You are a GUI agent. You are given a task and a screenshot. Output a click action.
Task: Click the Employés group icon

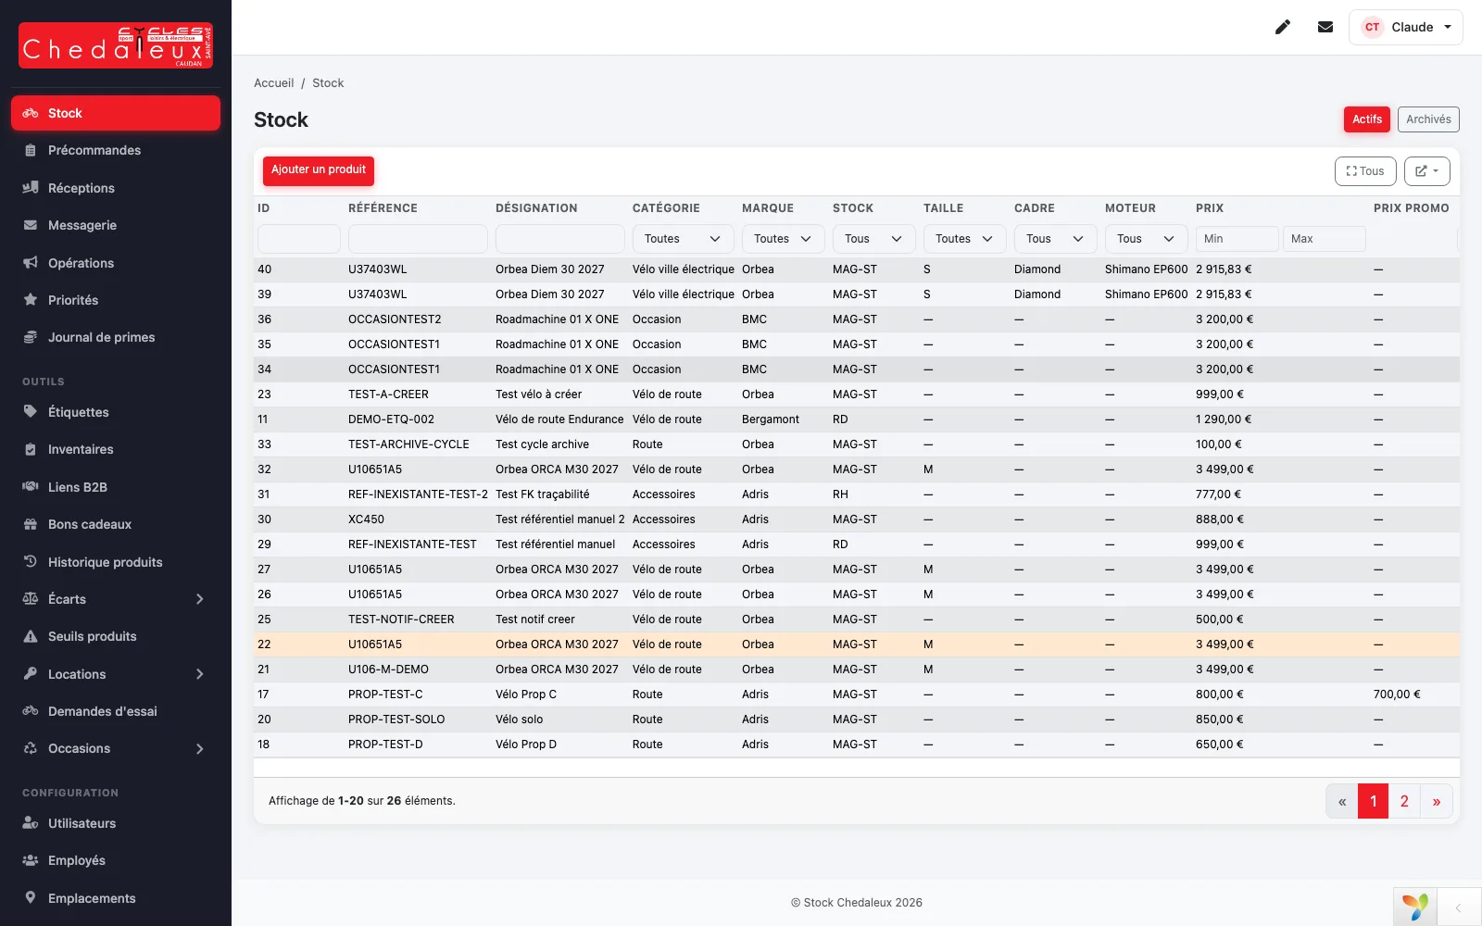(31, 860)
